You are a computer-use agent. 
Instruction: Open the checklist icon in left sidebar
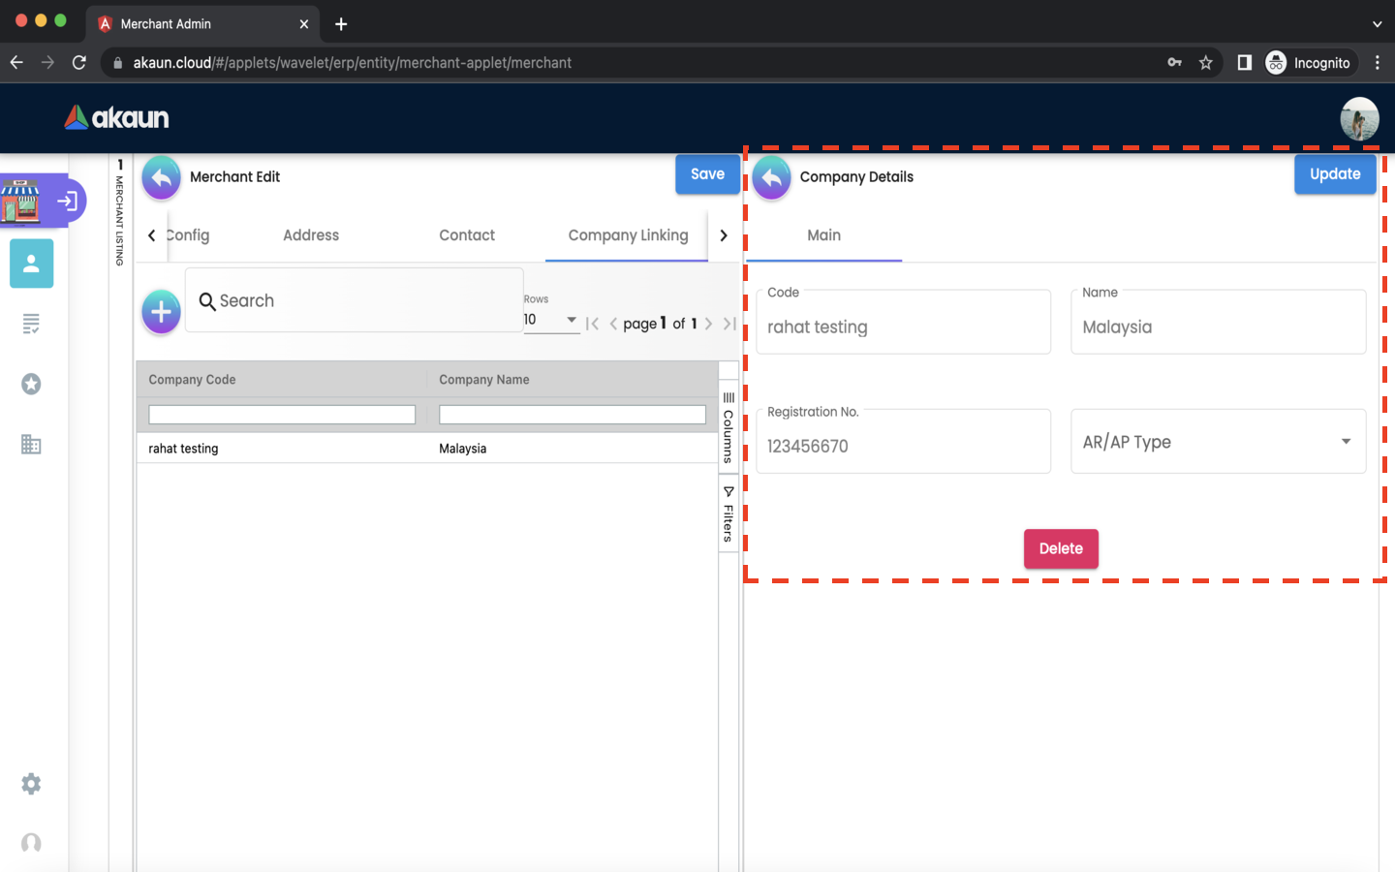tap(31, 324)
